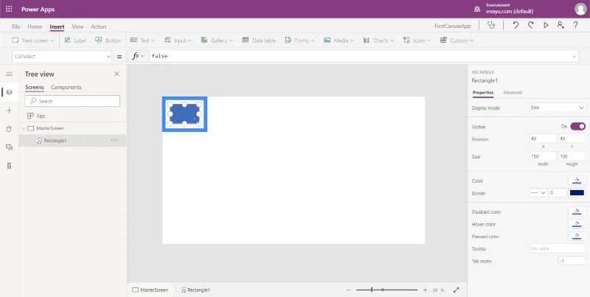Click the zoom slider track
Image resolution: width=590 pixels, height=297 pixels.
tap(386, 290)
